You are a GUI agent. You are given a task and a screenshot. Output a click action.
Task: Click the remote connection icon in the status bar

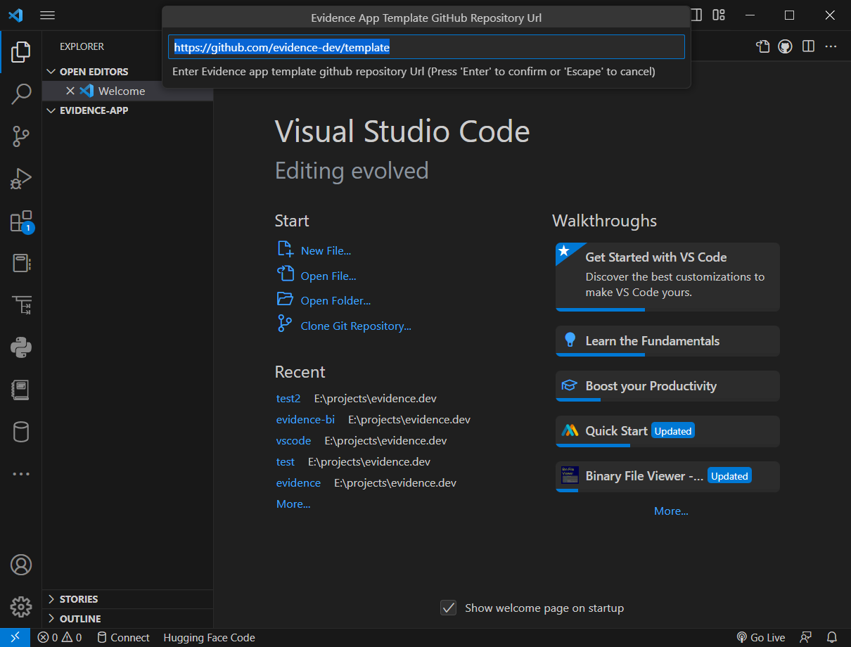point(15,637)
